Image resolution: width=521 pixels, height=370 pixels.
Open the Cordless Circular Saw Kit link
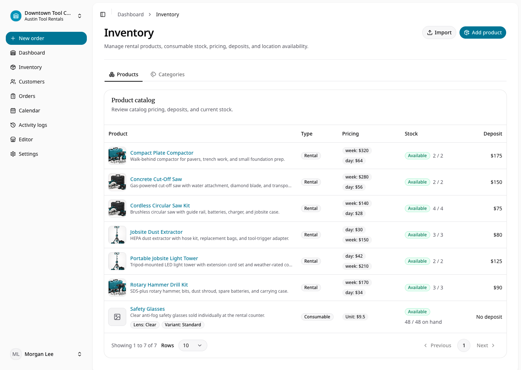coord(160,206)
